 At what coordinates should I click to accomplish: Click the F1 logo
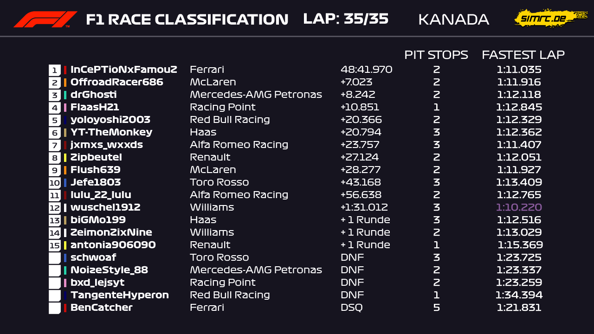point(45,19)
